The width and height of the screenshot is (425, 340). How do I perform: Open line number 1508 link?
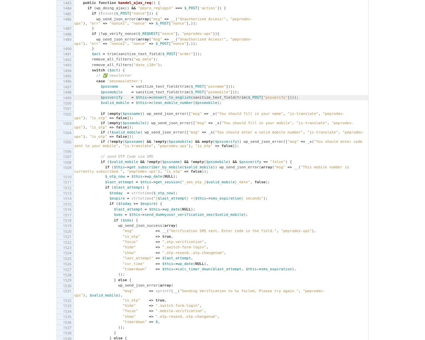point(67,162)
